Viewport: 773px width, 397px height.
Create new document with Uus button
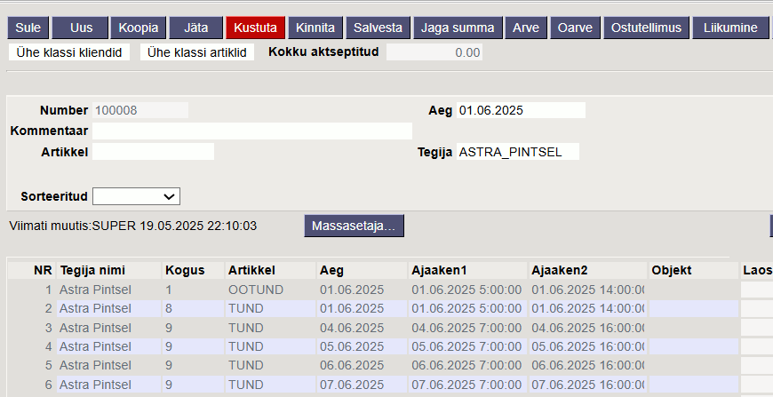click(80, 28)
